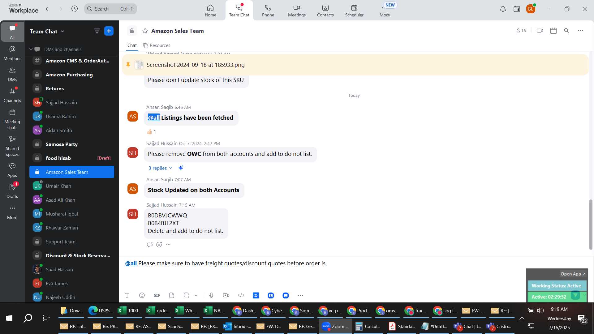Screen dimensions: 594x334
Task: Open the Meetings tab
Action: click(297, 11)
